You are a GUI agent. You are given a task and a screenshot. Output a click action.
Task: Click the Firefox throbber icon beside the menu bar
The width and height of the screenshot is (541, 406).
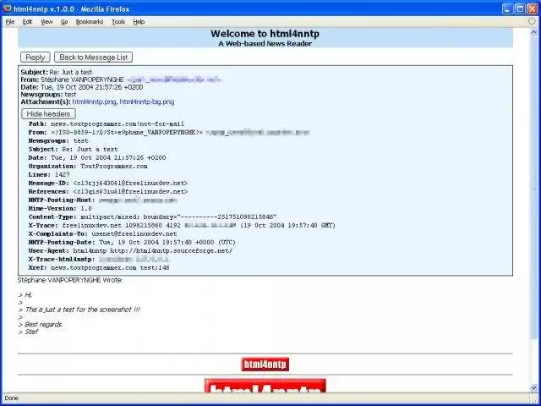[x=532, y=21]
